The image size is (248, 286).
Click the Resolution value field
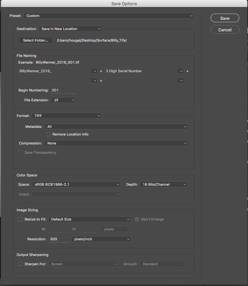pyautogui.click(x=59, y=239)
